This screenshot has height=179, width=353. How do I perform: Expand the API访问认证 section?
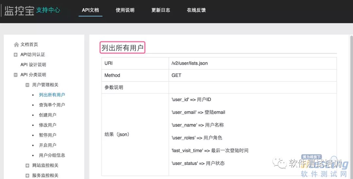16,55
